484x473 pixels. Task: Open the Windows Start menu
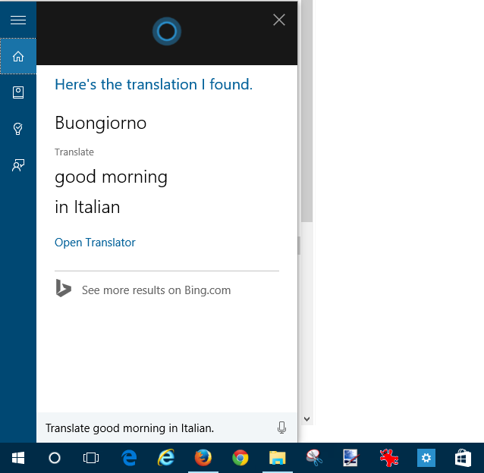[17, 458]
